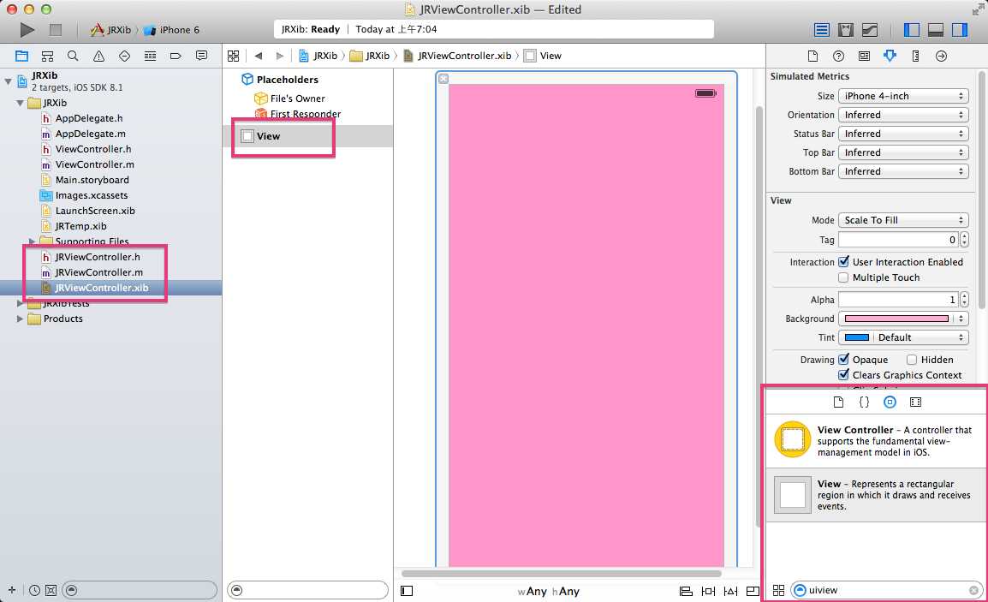The height and width of the screenshot is (602, 988).
Task: Click View in the jump bar
Action: click(543, 57)
